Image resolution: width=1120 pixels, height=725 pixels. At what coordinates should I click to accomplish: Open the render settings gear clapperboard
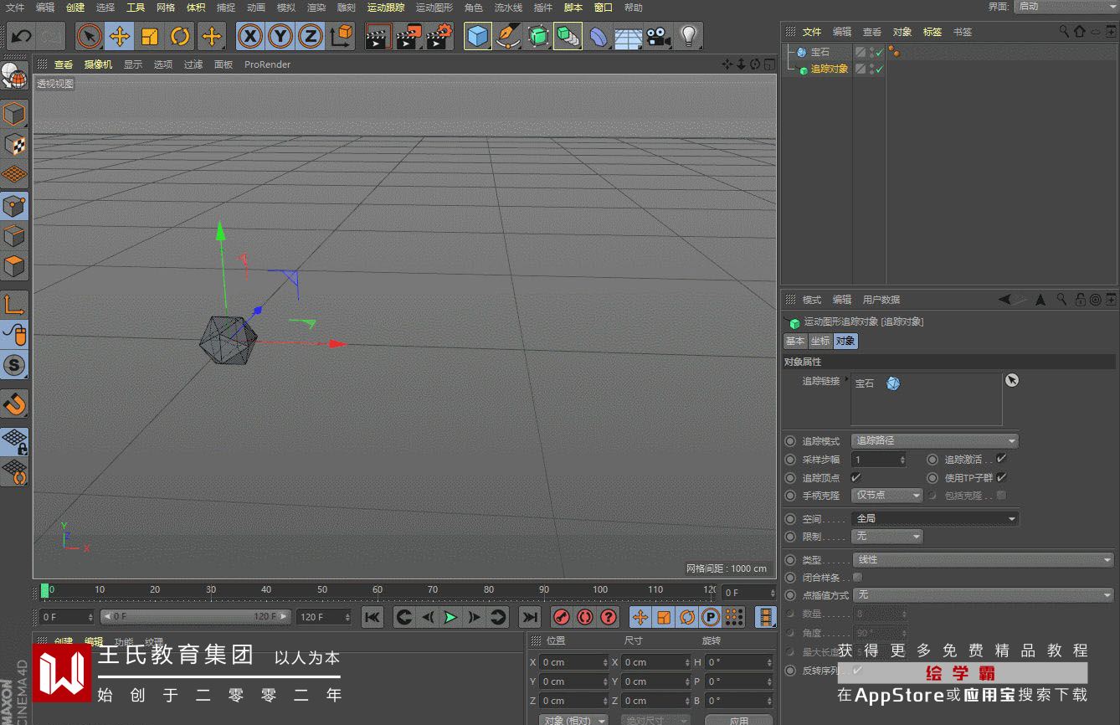pyautogui.click(x=439, y=36)
